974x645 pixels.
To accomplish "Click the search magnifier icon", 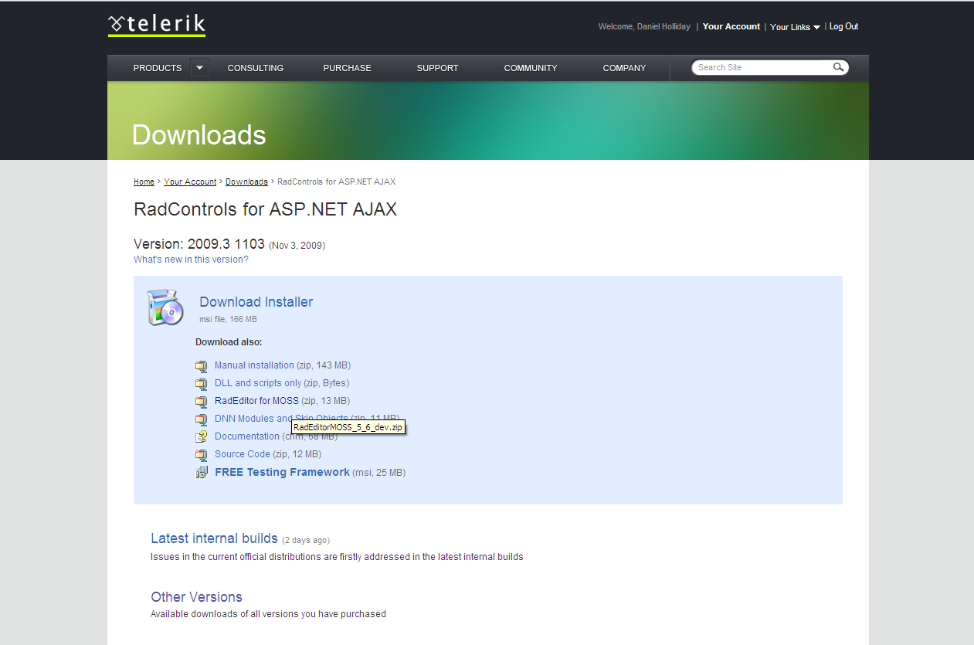I will pos(838,67).
